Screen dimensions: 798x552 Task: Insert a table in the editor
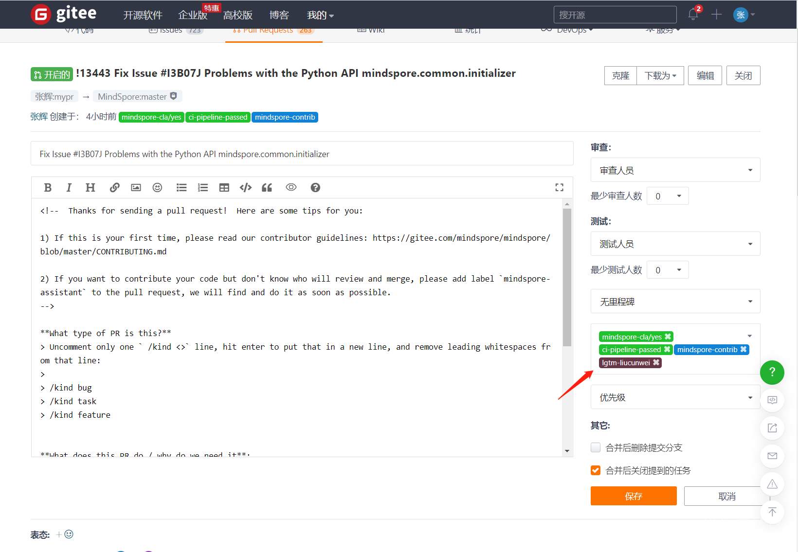(x=224, y=188)
